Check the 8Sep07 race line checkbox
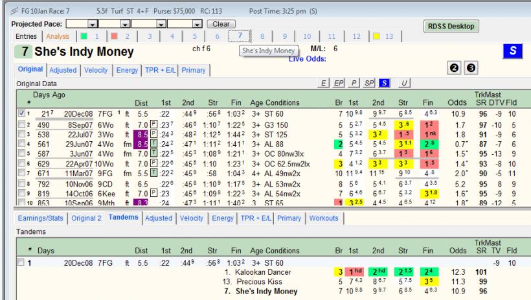This screenshot has height=300, width=531. point(21,124)
